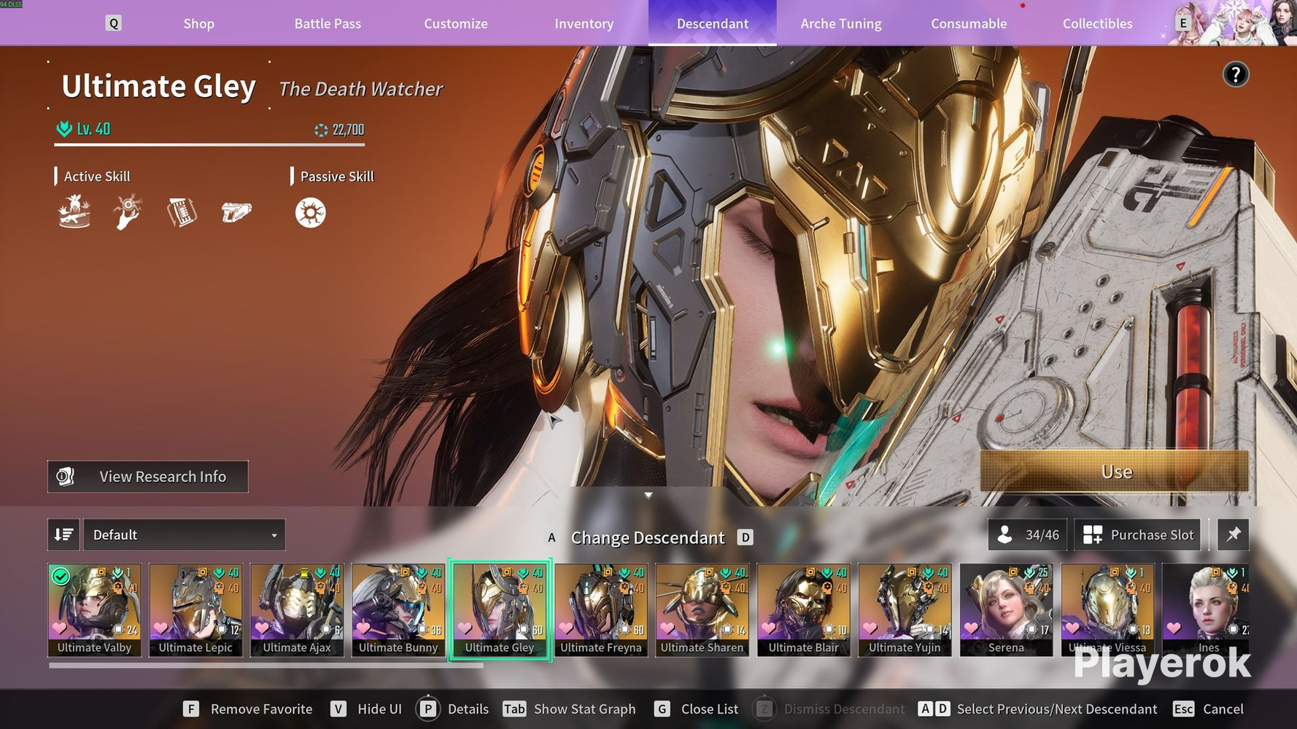The height and width of the screenshot is (729, 1297).
Task: Toggle favorite heart on Ultimate Bunny
Action: (x=364, y=628)
